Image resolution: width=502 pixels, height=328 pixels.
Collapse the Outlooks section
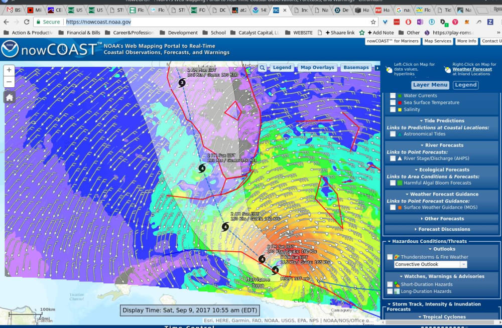click(442, 249)
